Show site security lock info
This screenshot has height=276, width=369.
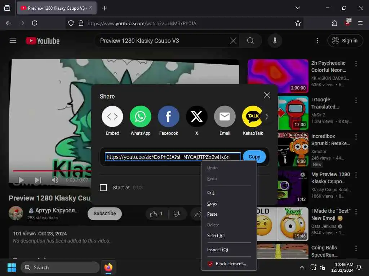81,23
